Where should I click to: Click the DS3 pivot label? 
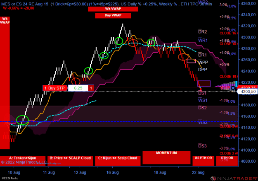point(202,146)
